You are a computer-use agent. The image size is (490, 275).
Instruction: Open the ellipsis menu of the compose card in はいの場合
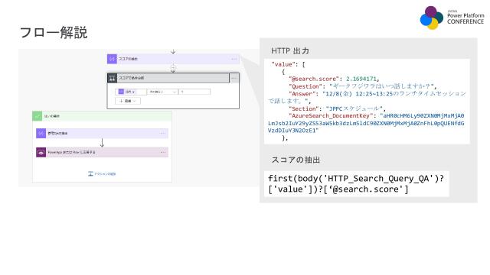163,133
